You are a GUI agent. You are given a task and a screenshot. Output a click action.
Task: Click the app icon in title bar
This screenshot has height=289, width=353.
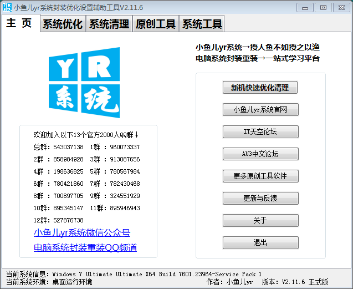pos(7,7)
